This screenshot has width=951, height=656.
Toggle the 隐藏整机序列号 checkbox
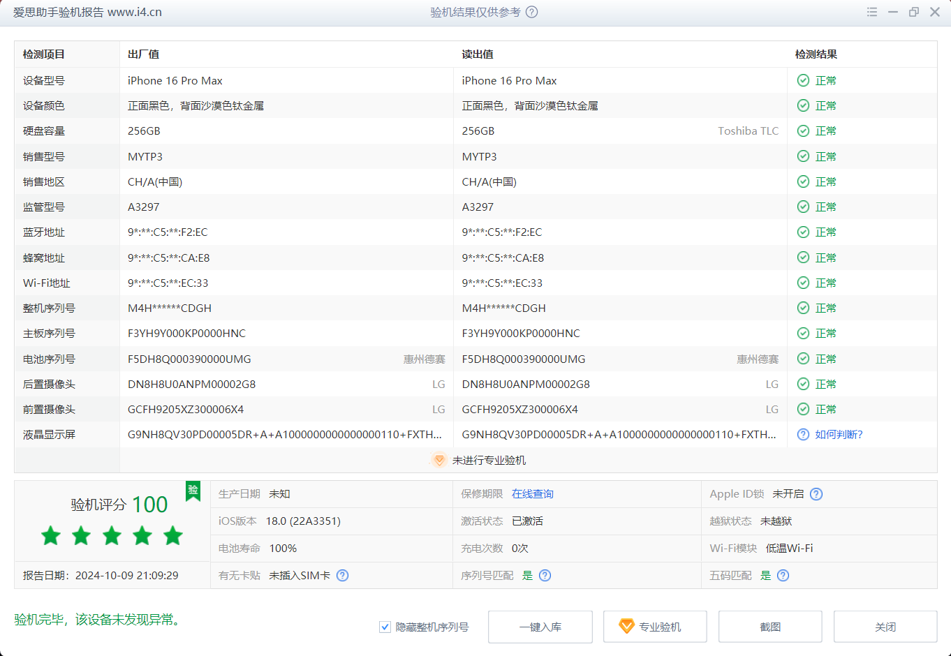(385, 627)
